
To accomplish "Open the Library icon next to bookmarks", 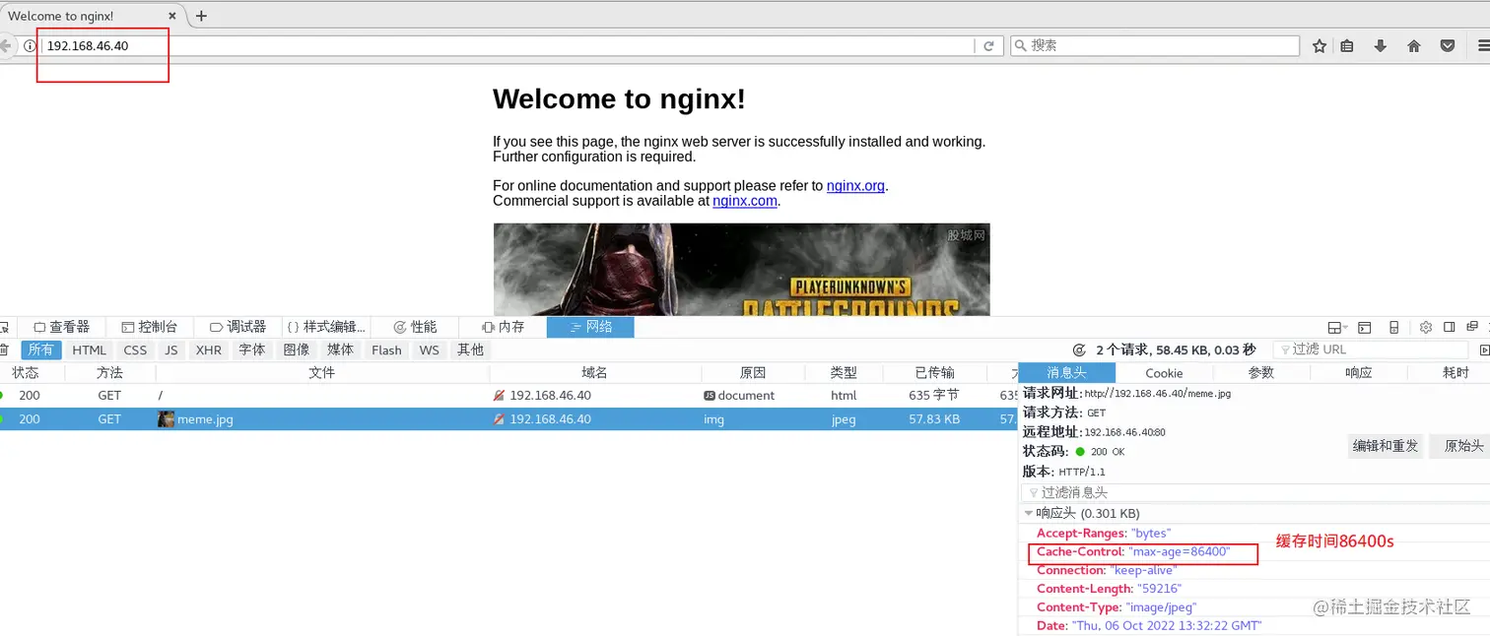I will 1347,45.
